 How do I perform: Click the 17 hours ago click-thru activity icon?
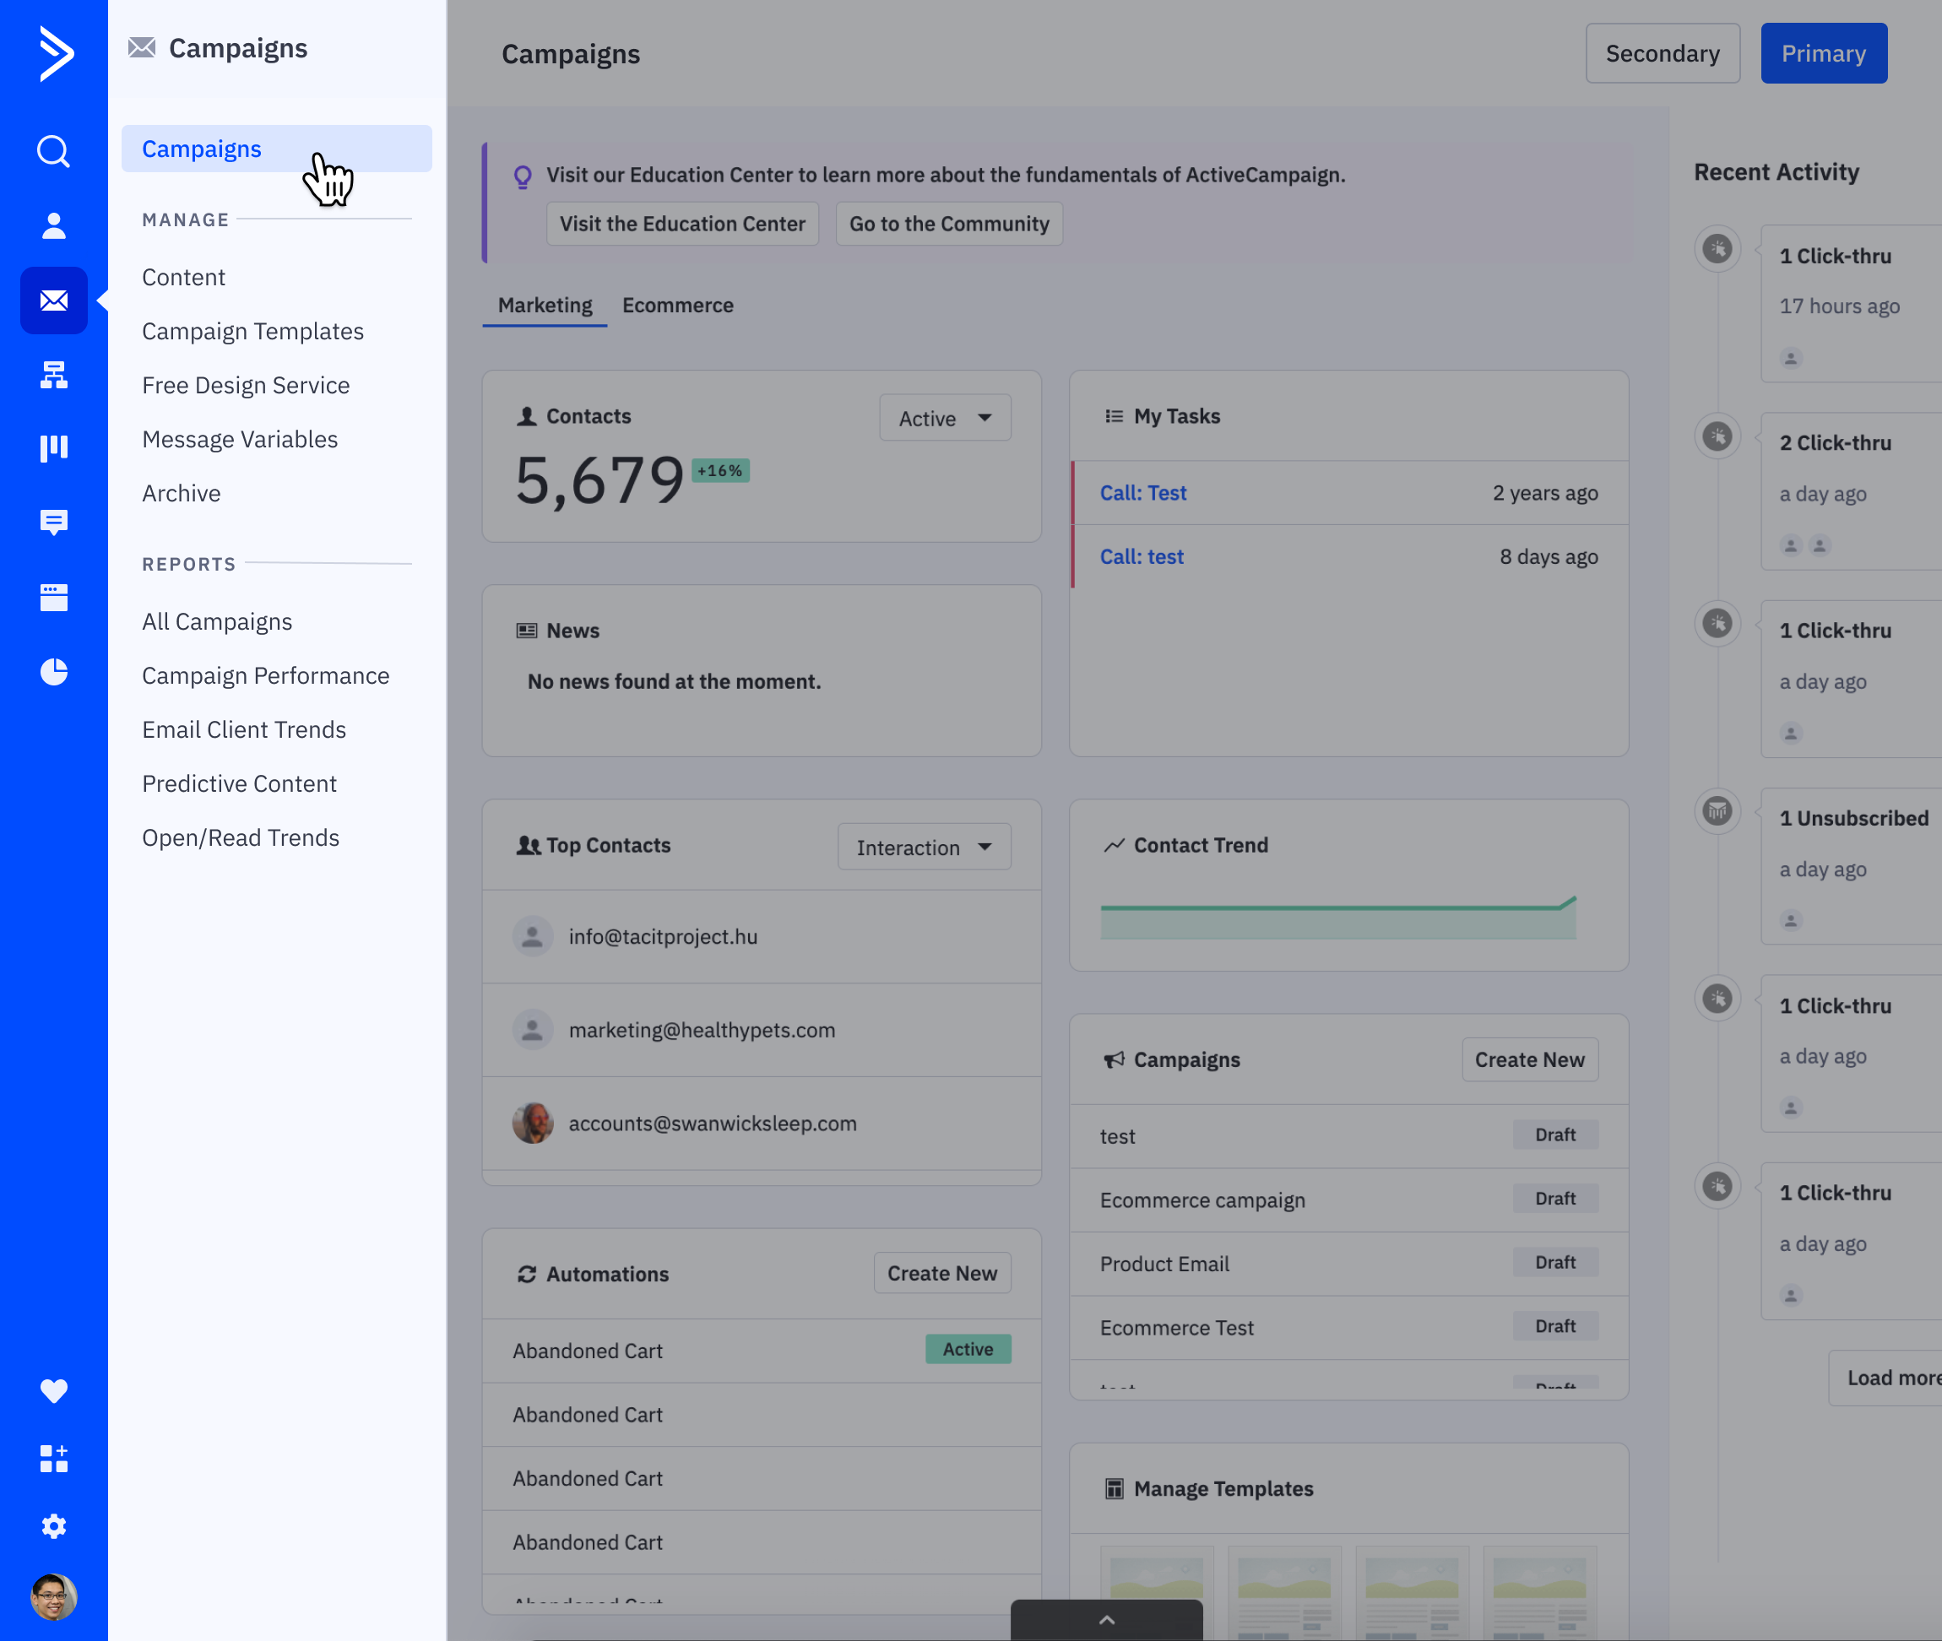pos(1717,248)
